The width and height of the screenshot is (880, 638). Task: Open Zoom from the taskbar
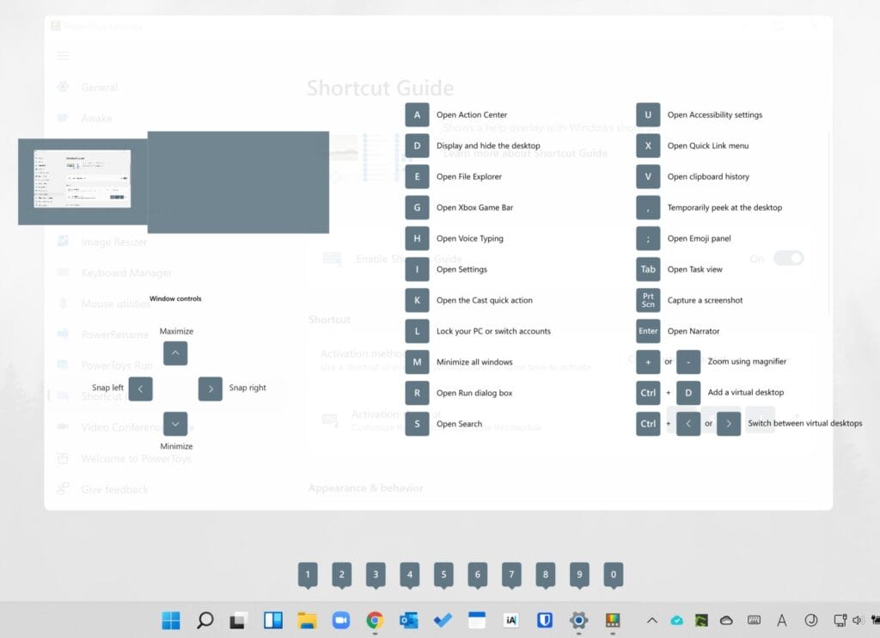340,620
